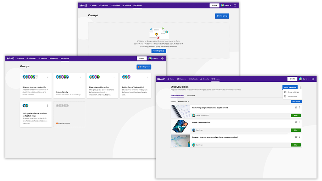Viewport: 322px width, 181px height.
Task: Open the Marketing: Digital tools kahoot thumbnail
Action: (x=180, y=112)
